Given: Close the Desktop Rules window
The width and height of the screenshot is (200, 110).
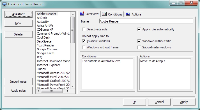Looking at the screenshot, I should click(191, 3).
